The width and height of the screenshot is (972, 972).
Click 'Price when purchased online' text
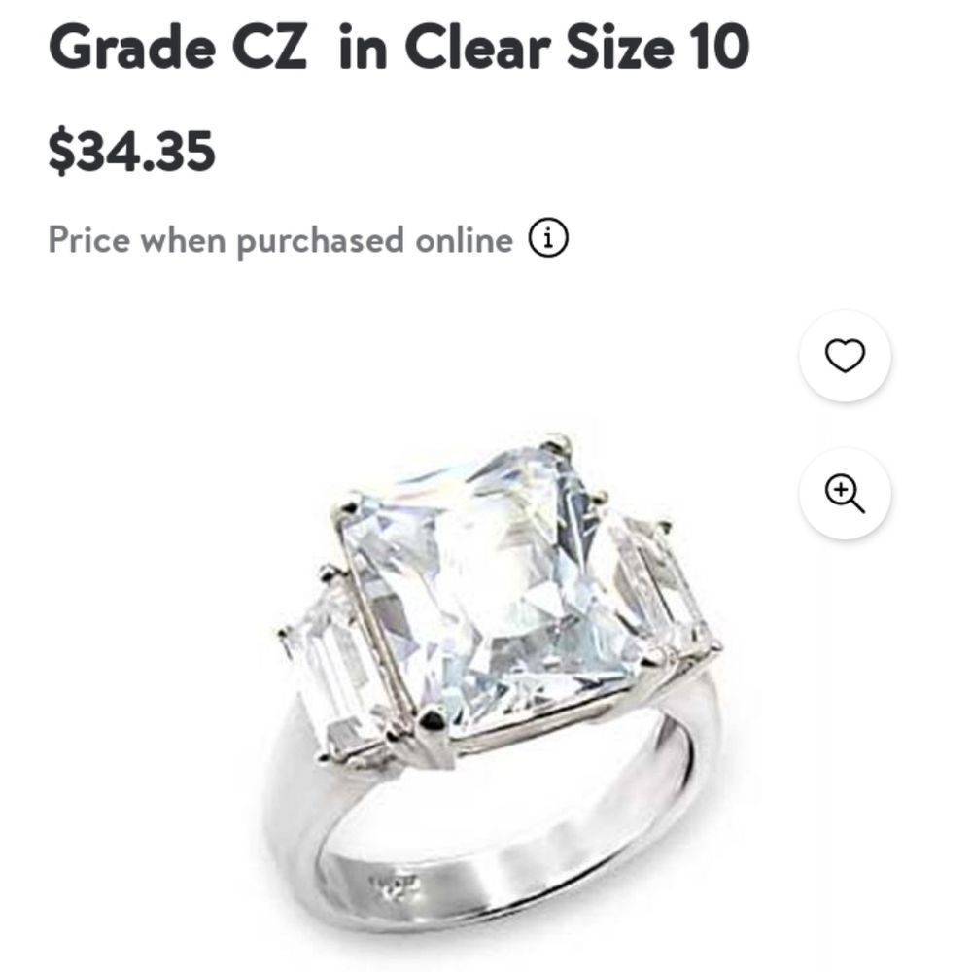[280, 239]
